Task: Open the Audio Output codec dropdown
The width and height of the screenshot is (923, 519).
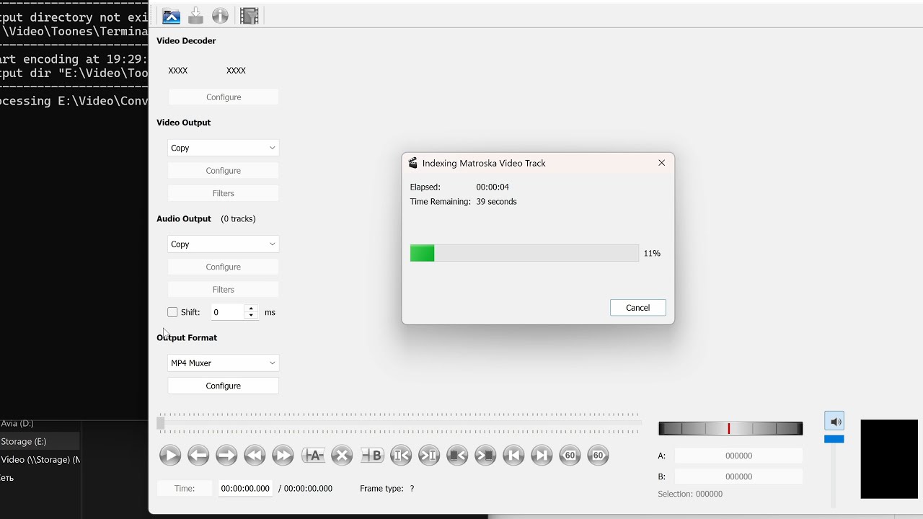Action: pos(223,244)
